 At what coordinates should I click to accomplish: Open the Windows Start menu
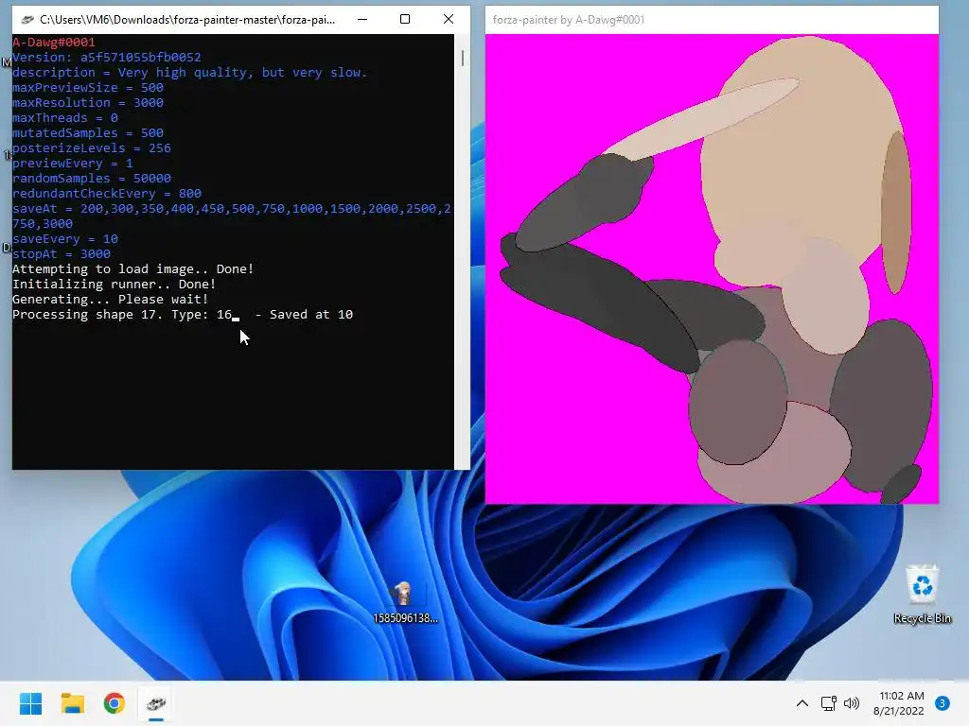point(30,703)
